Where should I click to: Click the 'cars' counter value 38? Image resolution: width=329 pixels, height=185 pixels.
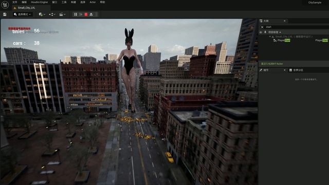pyautogui.click(x=36, y=43)
